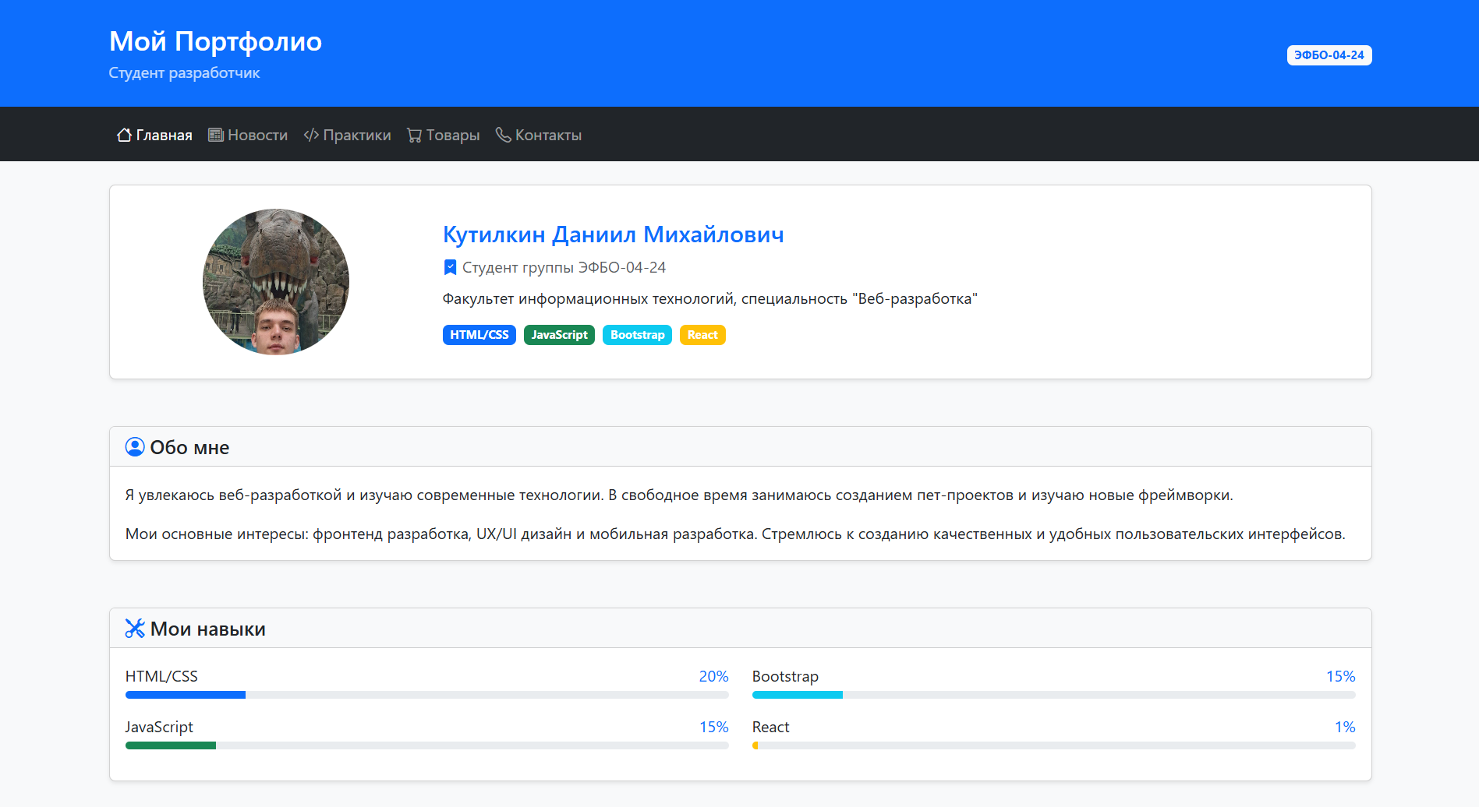1479x807 pixels.
Task: Click the person icon in Обо мне header
Action: 135,447
